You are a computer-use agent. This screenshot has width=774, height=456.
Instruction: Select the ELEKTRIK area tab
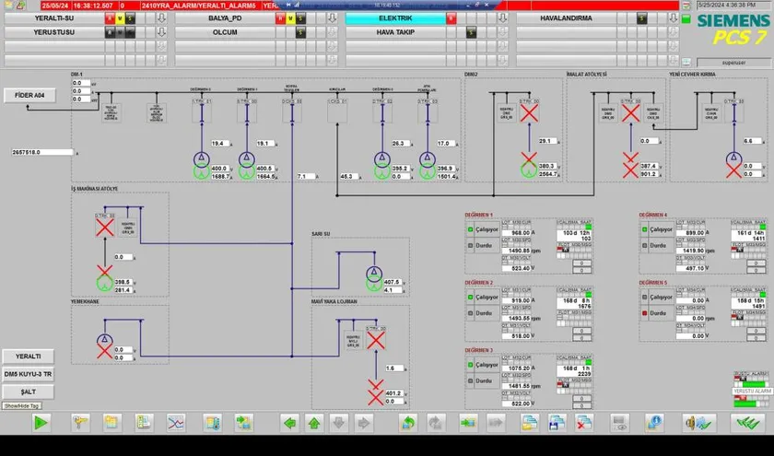coord(395,18)
